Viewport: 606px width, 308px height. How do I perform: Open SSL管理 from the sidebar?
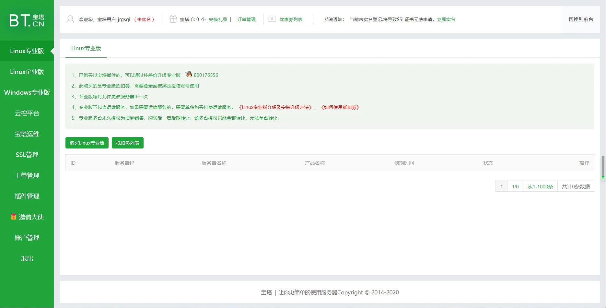27,155
